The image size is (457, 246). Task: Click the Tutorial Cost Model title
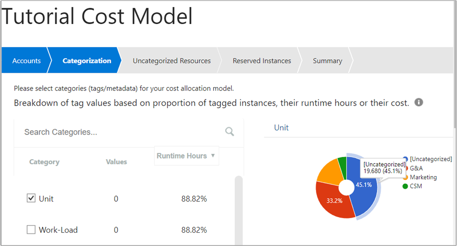click(97, 16)
